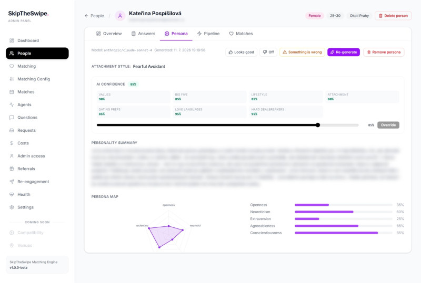This screenshot has height=283, width=421.
Task: Click the 25-30 age badge
Action: [x=335, y=16]
